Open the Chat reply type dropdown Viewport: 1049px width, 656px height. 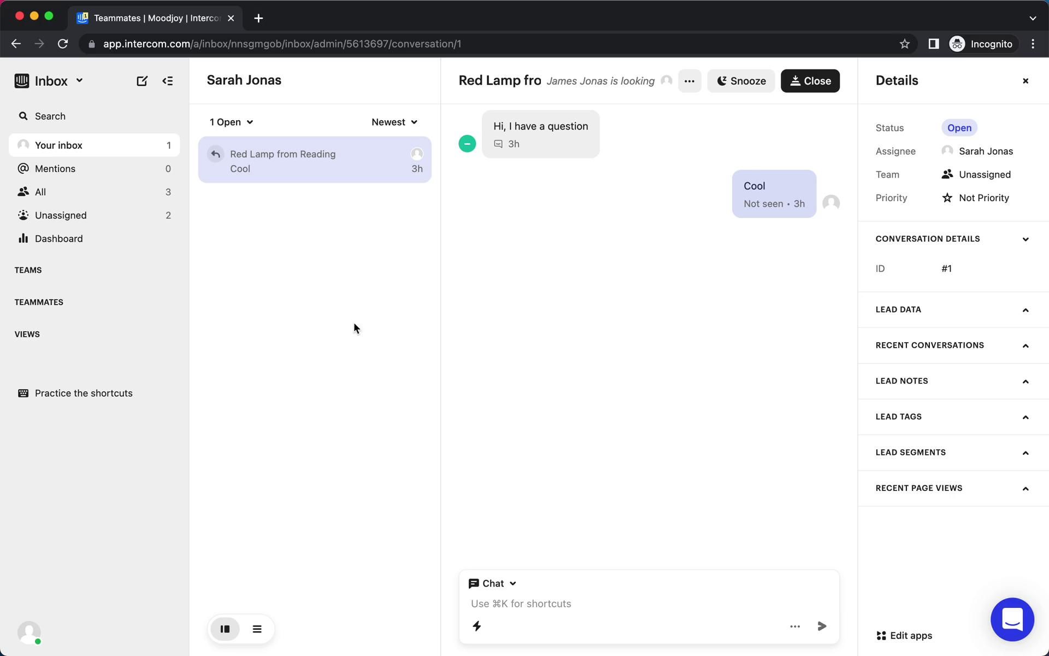pyautogui.click(x=492, y=583)
